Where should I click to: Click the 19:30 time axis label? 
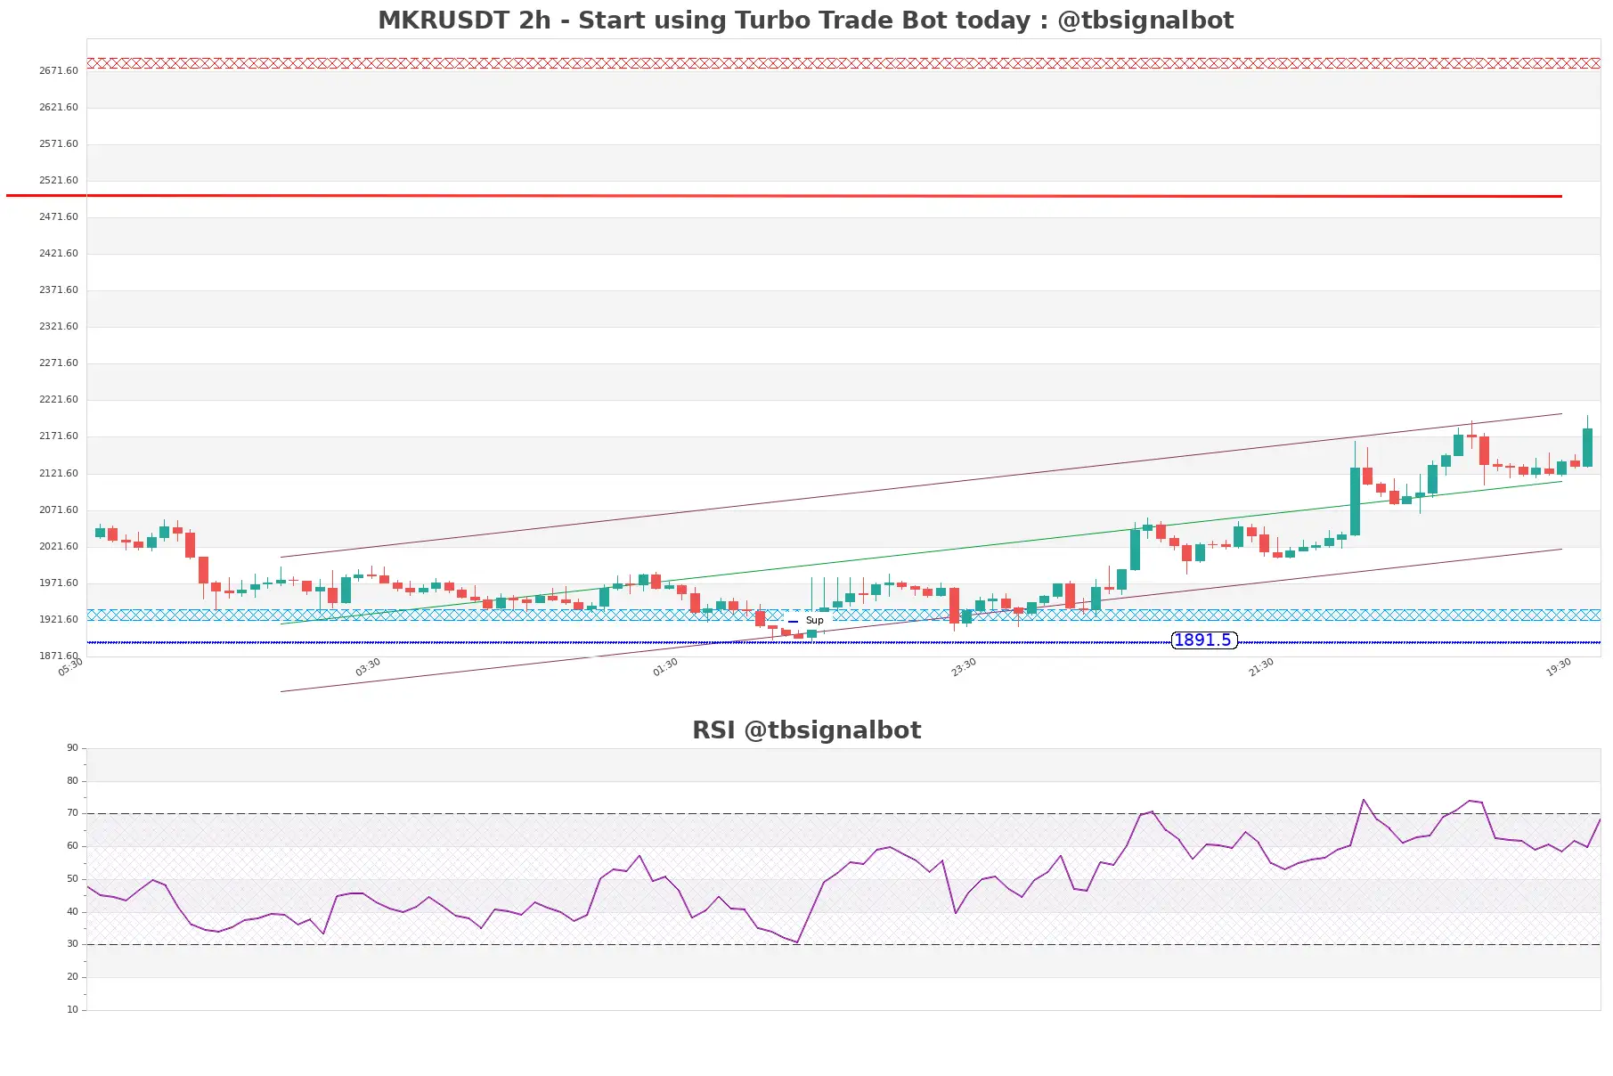pyautogui.click(x=1559, y=667)
